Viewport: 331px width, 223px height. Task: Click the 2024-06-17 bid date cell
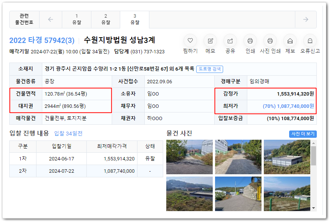pos(61,159)
